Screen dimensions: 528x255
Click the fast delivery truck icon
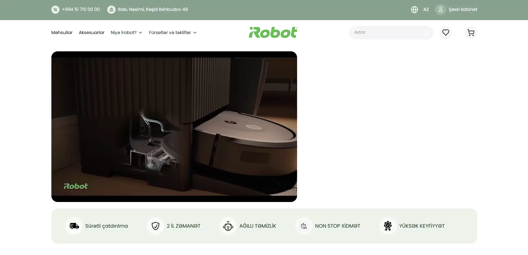click(x=74, y=226)
